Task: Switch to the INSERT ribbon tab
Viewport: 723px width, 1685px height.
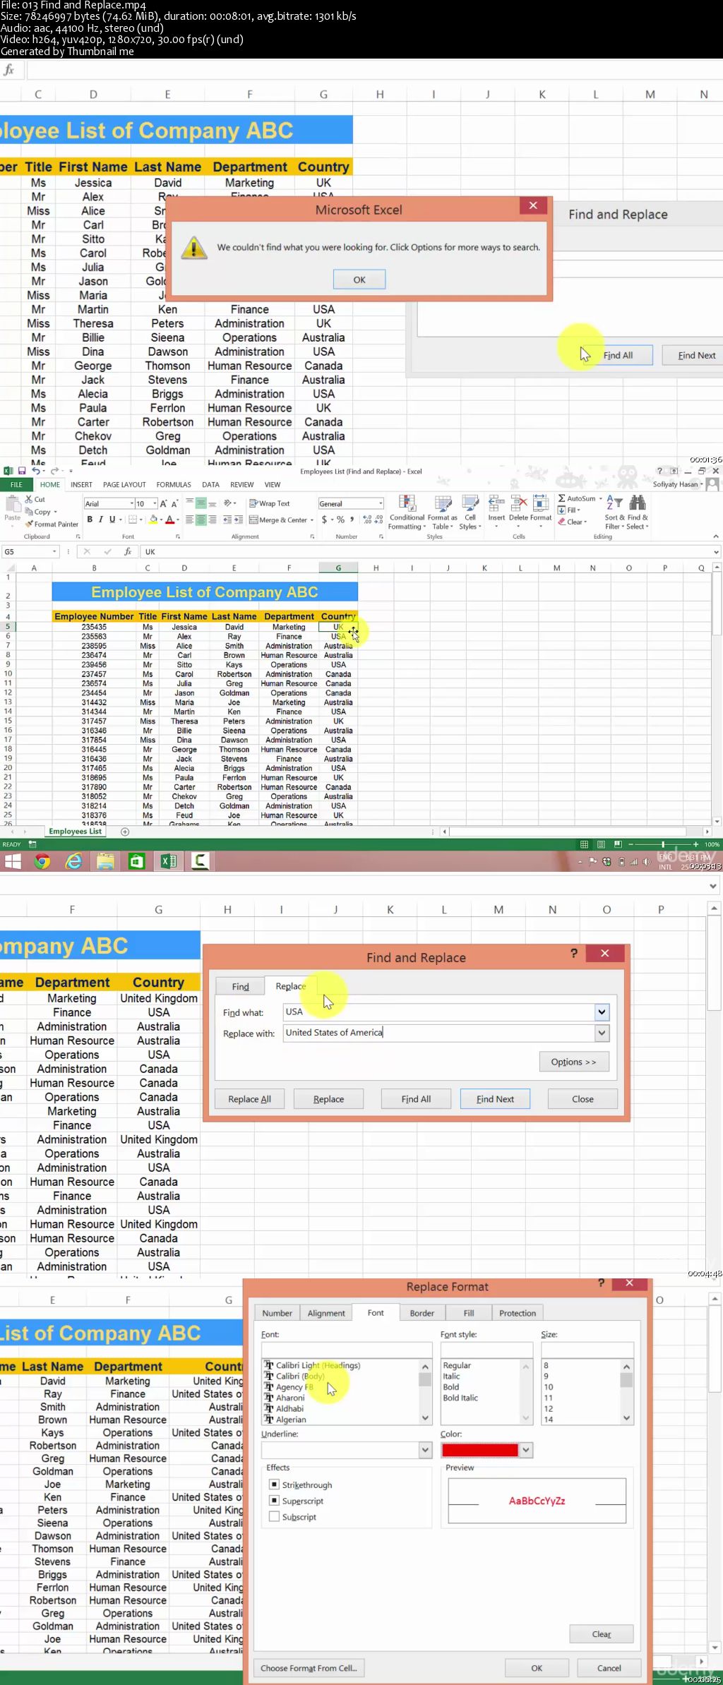Action: click(81, 485)
